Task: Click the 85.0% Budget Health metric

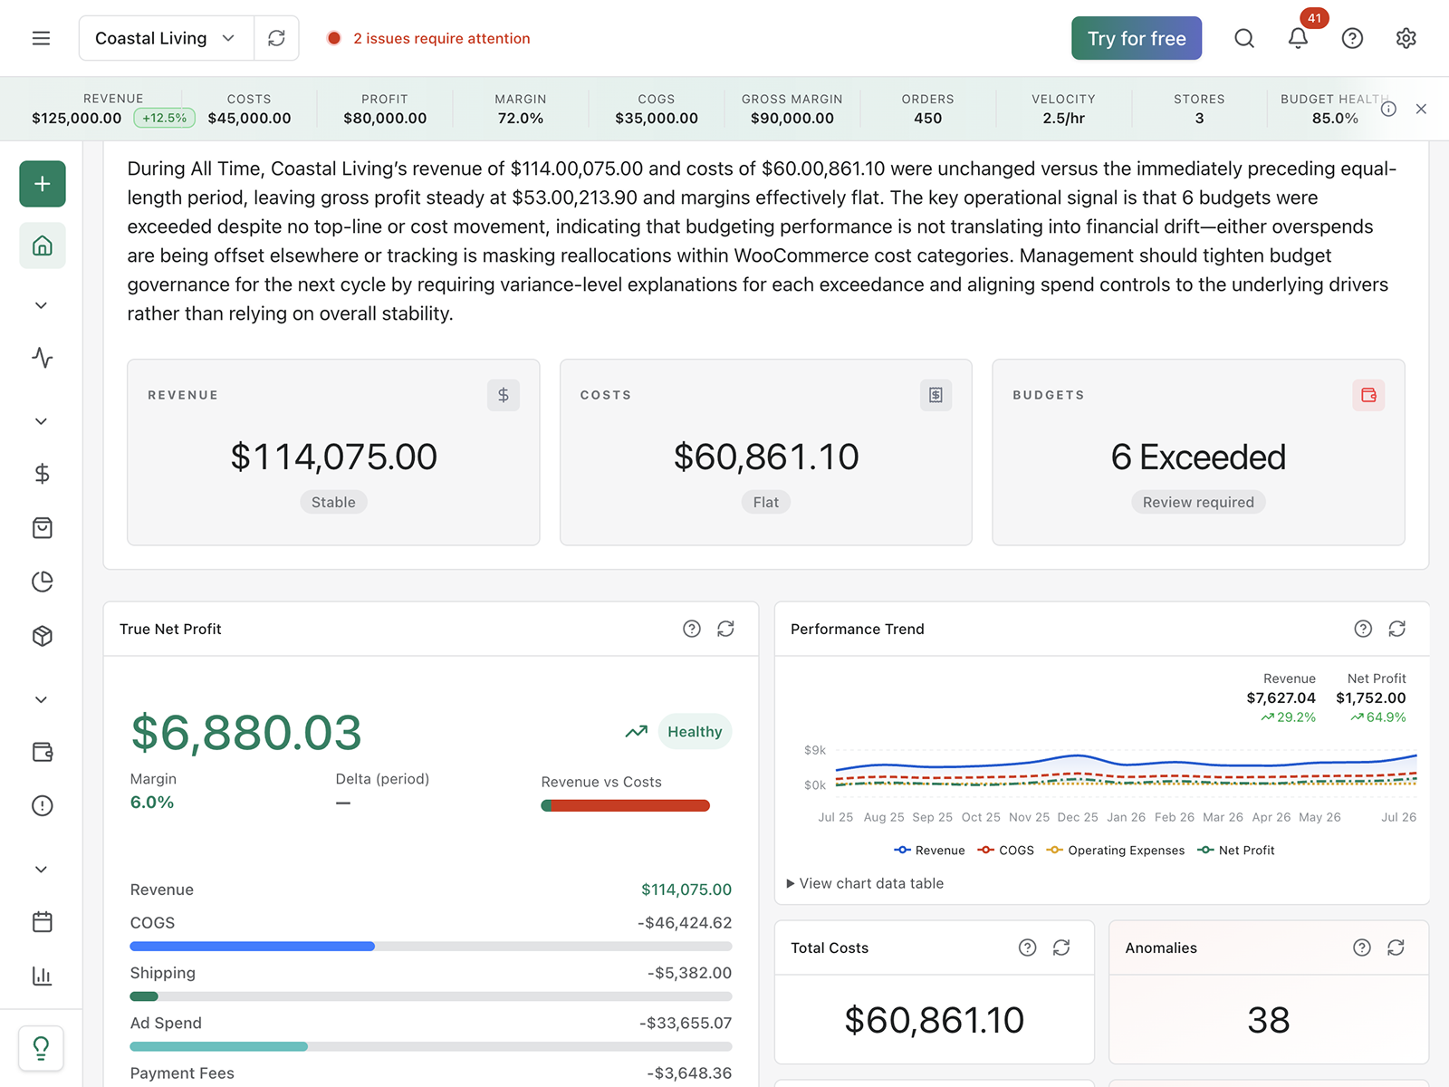Action: point(1335,118)
